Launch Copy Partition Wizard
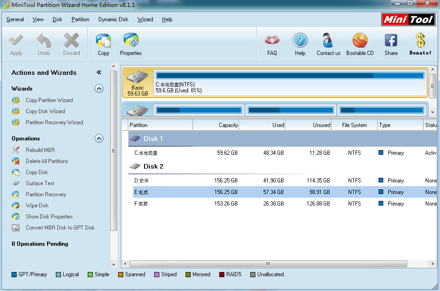Screen dimensions: 440x291 [49, 100]
